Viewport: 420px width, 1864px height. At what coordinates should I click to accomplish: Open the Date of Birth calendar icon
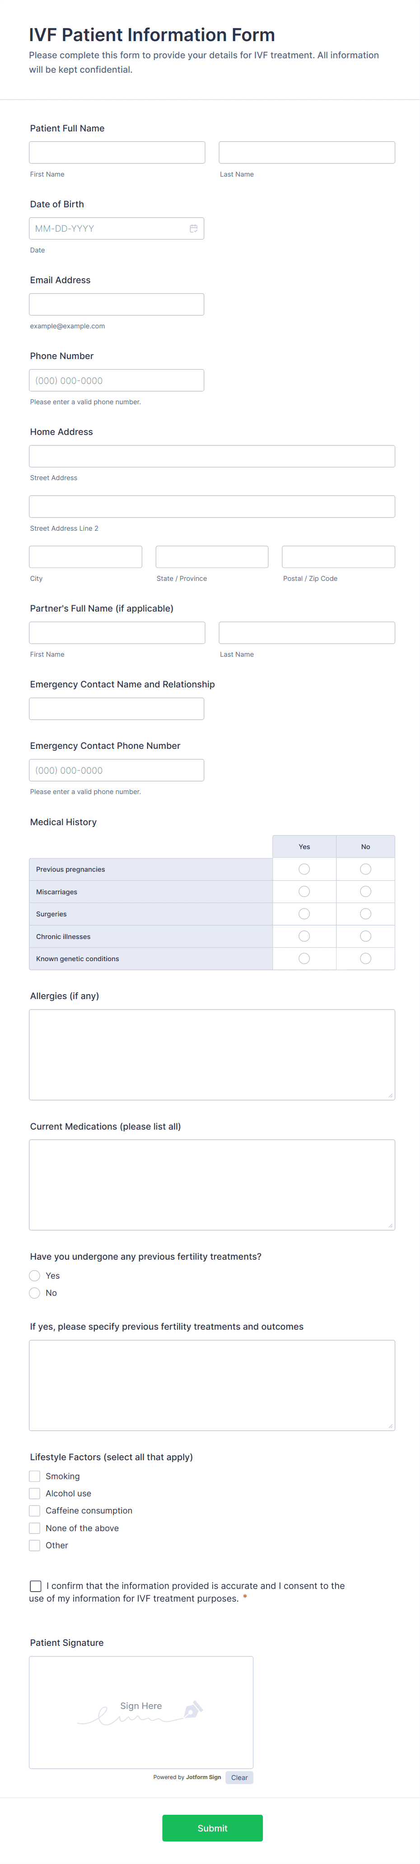(193, 229)
